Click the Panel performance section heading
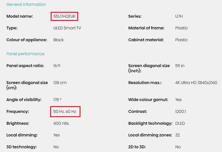This screenshot has width=222, height=152. (x=25, y=54)
